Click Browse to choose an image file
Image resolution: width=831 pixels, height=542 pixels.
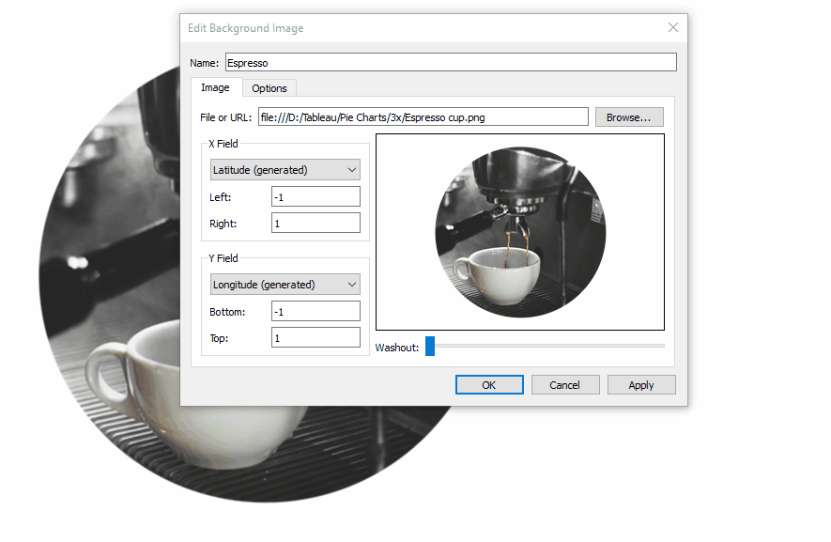pos(629,116)
